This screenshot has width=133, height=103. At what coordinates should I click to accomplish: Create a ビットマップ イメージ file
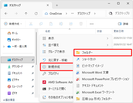point(103,66)
